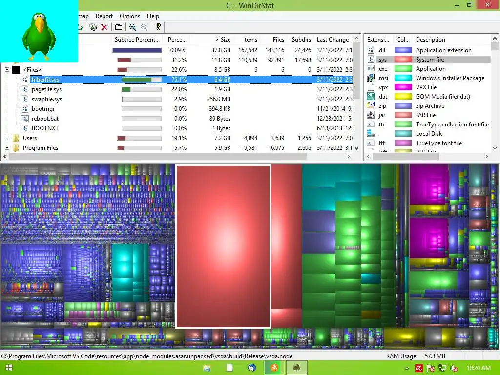Click the .dll file type icon

pyautogui.click(x=371, y=50)
